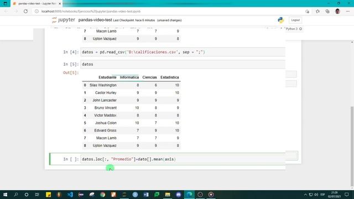Click the site information icon in address bar
Screen dimensions: 354x199
(37, 11)
